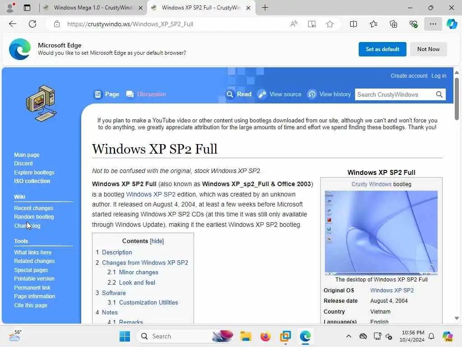Image resolution: width=462 pixels, height=347 pixels.
Task: Jump to Minor changes section
Action: [x=139, y=272]
